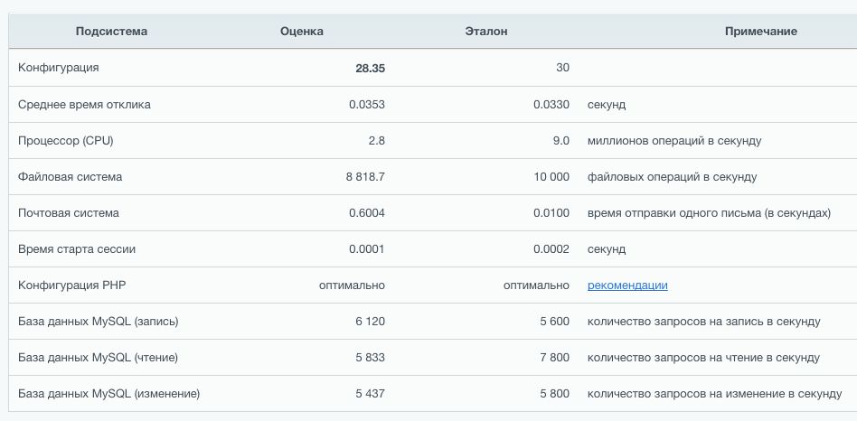The height and width of the screenshot is (421, 857).
Task: Select the Эталон column header
Action: pyautogui.click(x=485, y=32)
